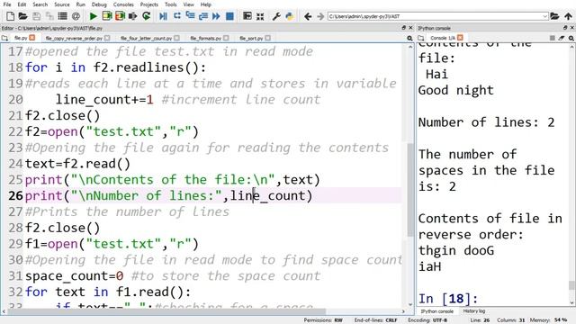This screenshot has height=324, width=576.
Task: Open console options magnifier icon
Action: 571,38
